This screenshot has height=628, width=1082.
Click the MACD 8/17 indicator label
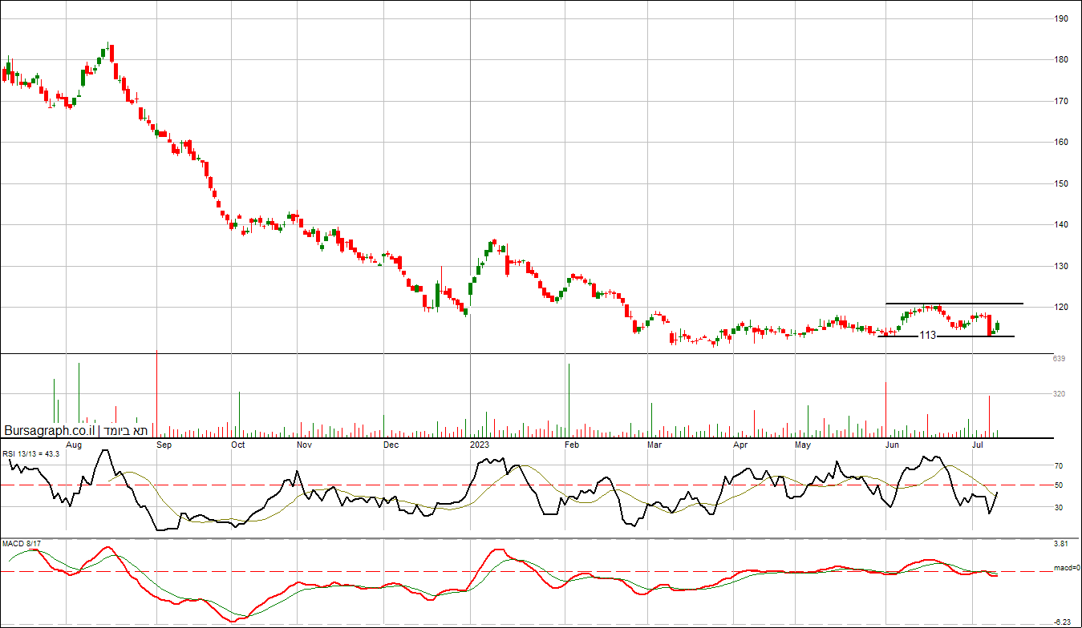pyautogui.click(x=22, y=544)
